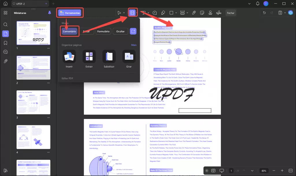Select the pencil drawing tool
The height and width of the screenshot is (176, 296).
point(163,13)
